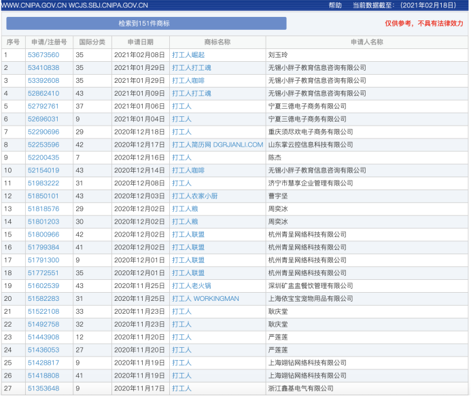Open registration number 51428817
The height and width of the screenshot is (396, 471).
pos(43,363)
